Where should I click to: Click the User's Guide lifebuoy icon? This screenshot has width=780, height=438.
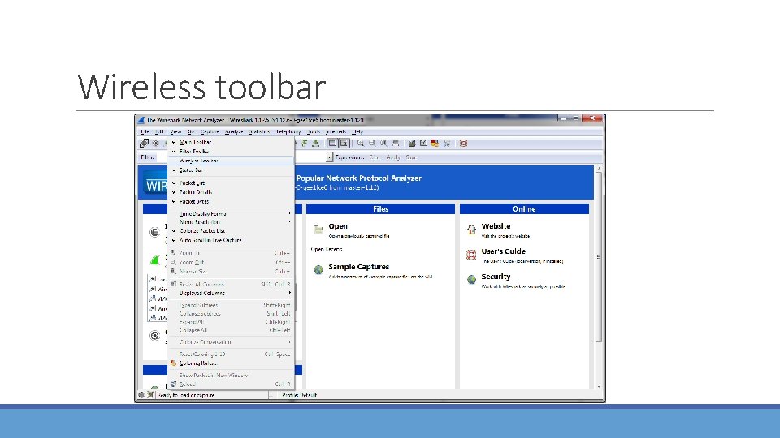(471, 255)
